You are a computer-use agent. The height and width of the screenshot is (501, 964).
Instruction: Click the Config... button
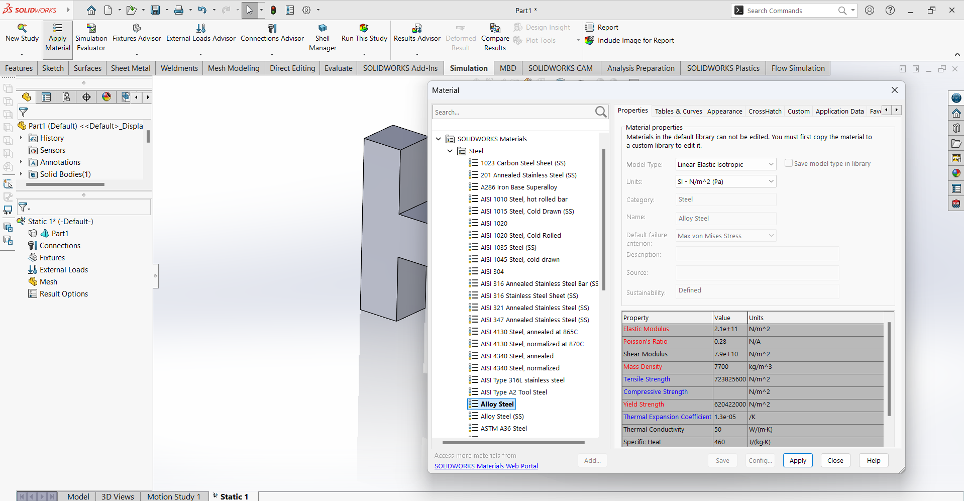(760, 460)
